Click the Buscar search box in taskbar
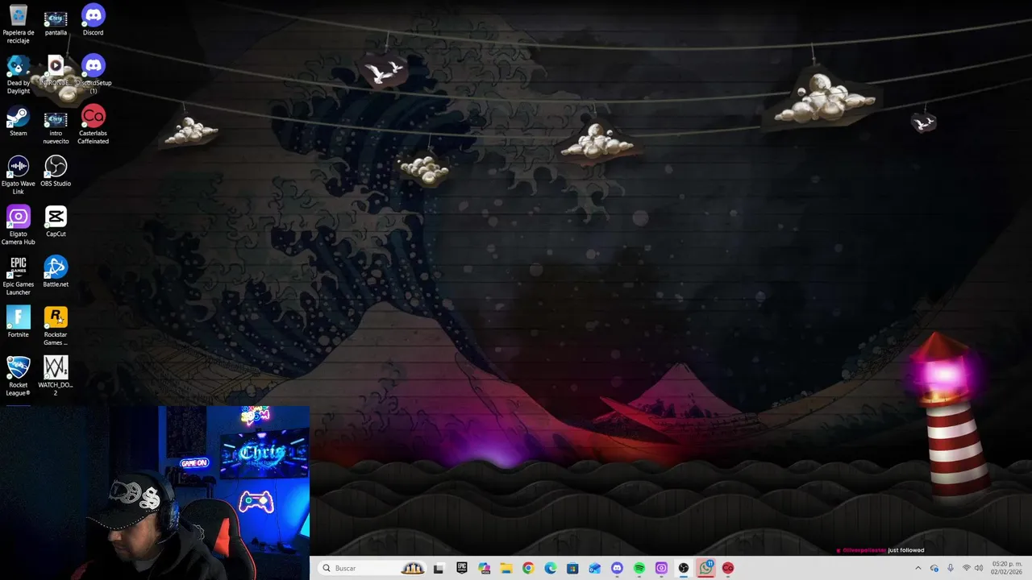The height and width of the screenshot is (580, 1032). [372, 568]
